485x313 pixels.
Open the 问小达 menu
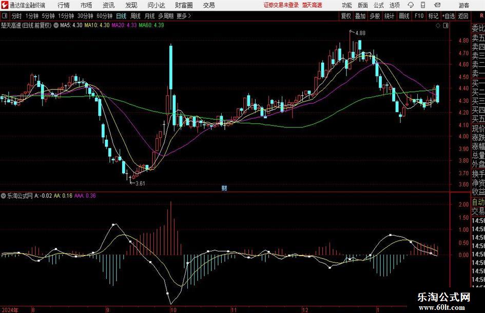pos(156,5)
